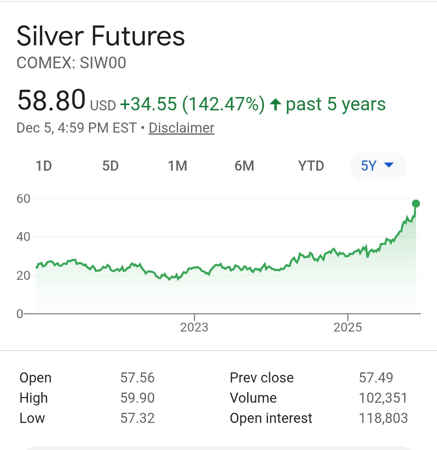This screenshot has width=437, height=450.
Task: Show the 6M chart range
Action: click(244, 166)
